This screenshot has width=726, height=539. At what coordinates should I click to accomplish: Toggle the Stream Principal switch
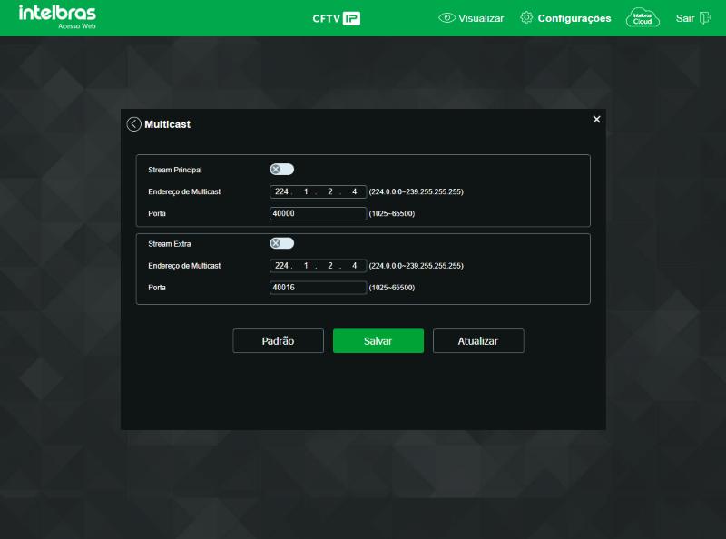(281, 170)
